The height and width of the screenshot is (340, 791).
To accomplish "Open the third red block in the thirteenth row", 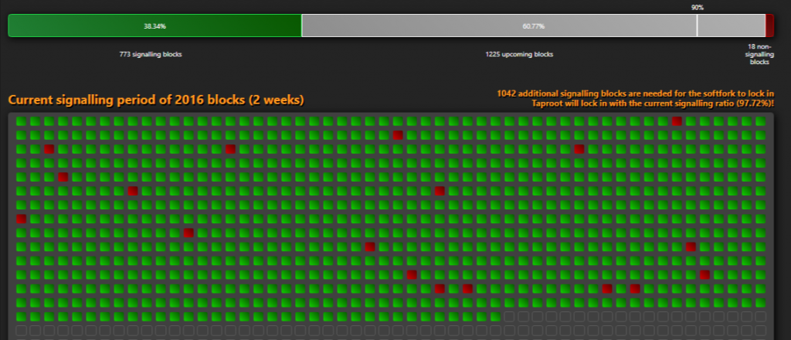I will pos(607,289).
